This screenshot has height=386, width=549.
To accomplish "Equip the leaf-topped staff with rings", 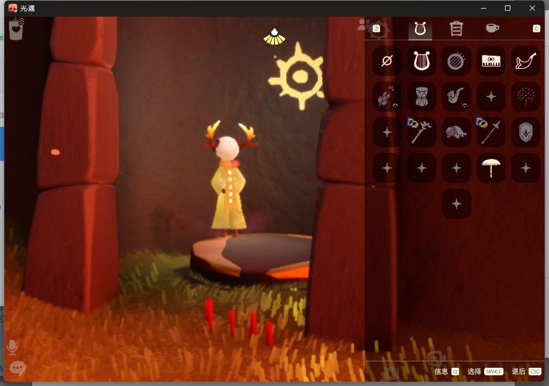I will 421,132.
